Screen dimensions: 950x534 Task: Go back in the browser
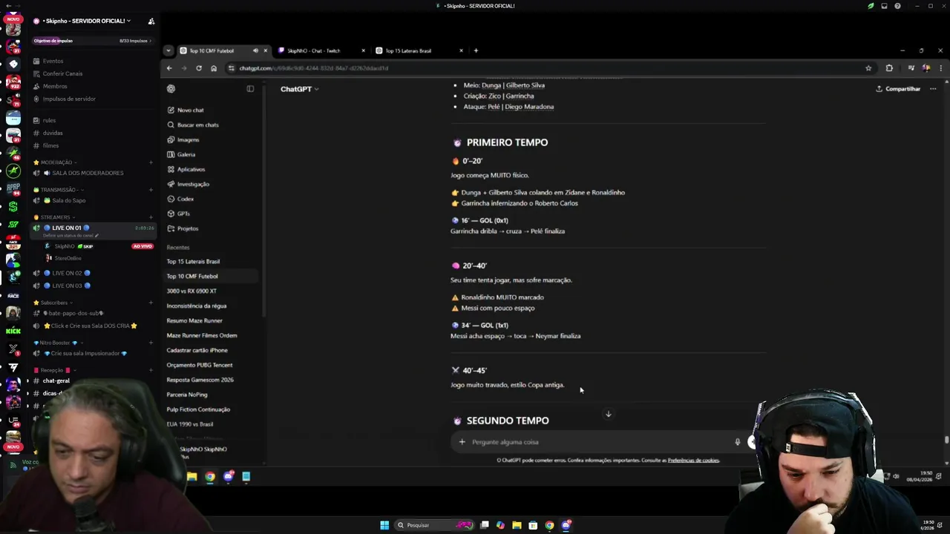coord(169,68)
